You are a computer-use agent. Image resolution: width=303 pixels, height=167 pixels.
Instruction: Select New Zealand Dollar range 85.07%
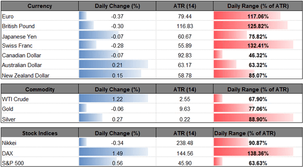[x=258, y=75]
